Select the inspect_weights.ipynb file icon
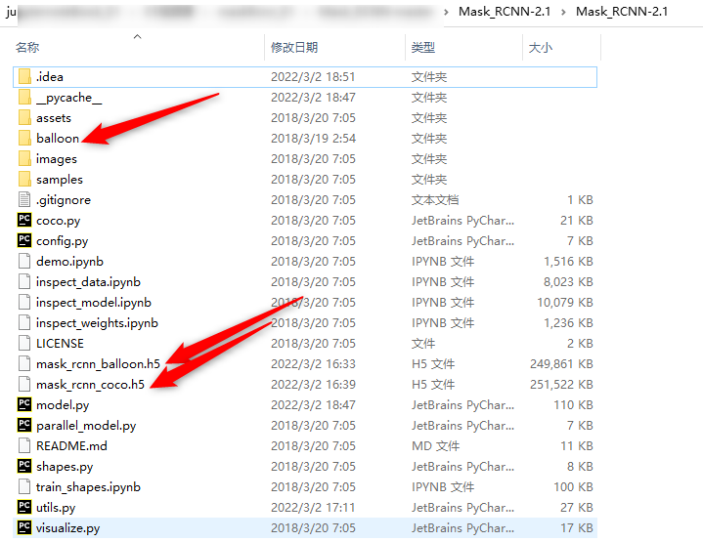This screenshot has width=703, height=542. 24,322
